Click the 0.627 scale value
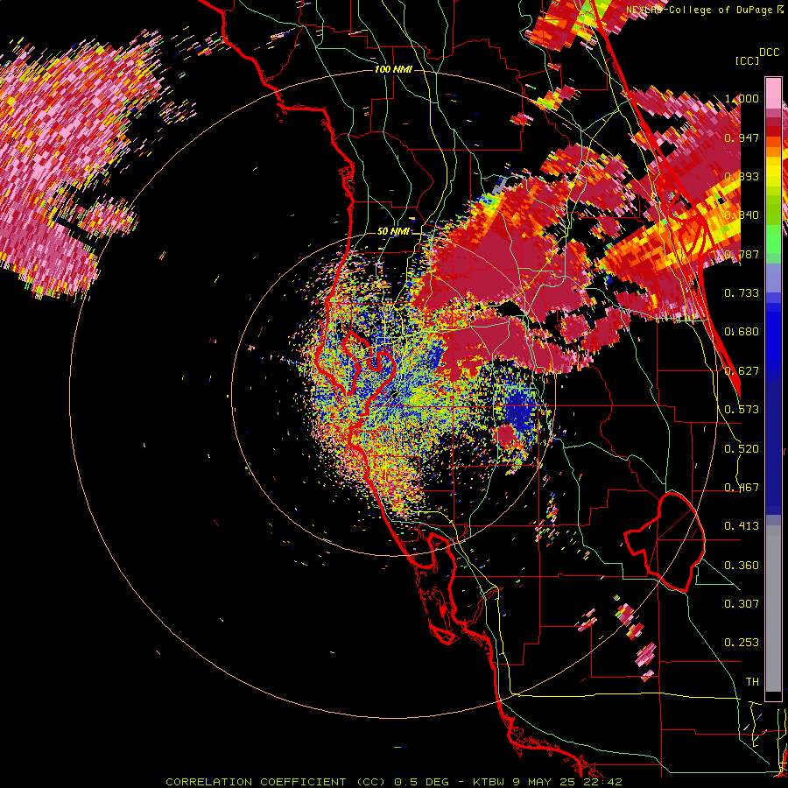 [742, 371]
